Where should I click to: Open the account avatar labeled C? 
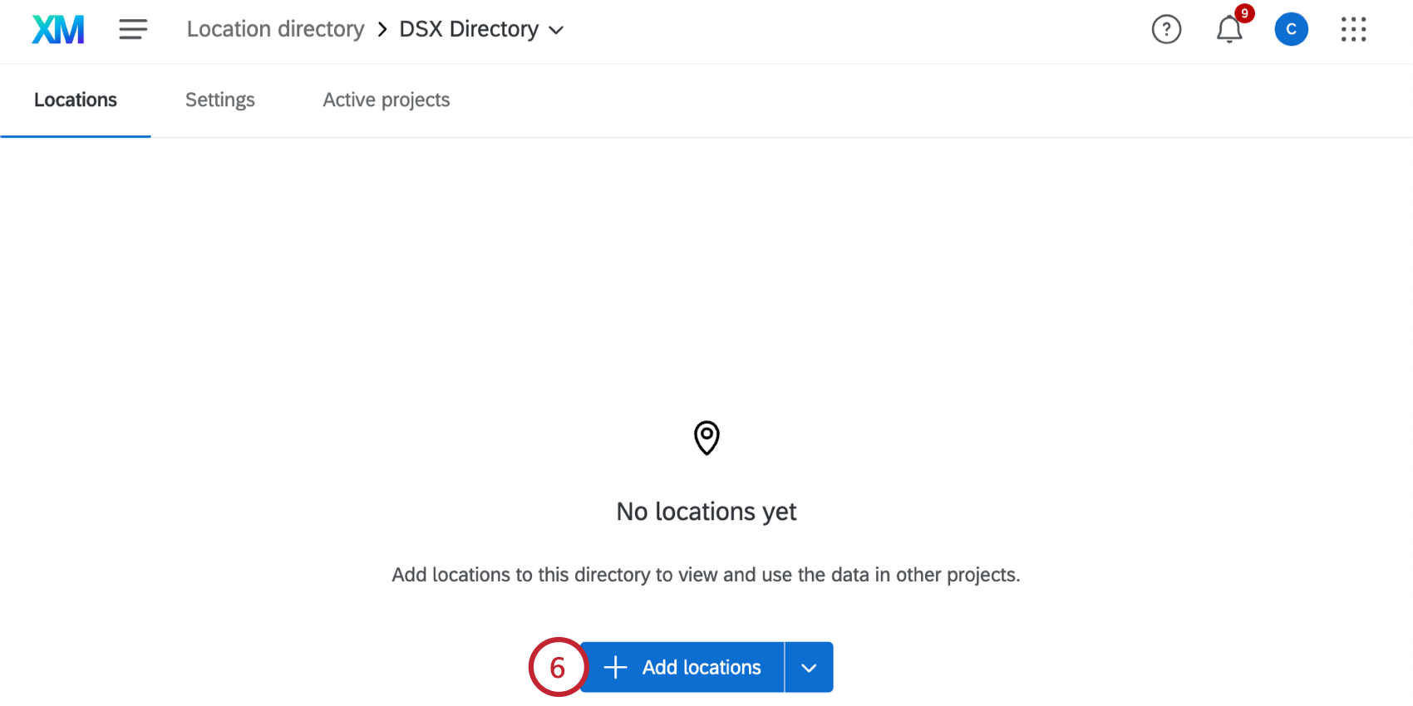tap(1291, 30)
